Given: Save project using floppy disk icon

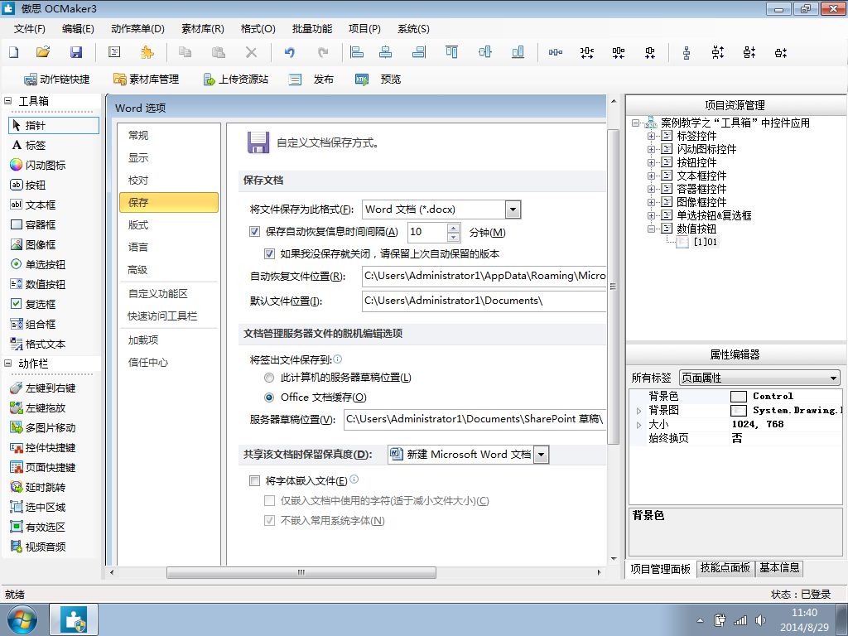Looking at the screenshot, I should [76, 52].
